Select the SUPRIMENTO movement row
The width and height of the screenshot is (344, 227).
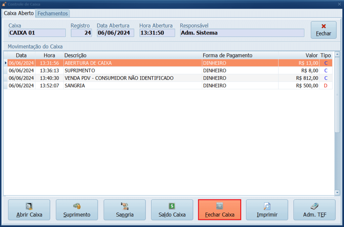tap(134, 71)
